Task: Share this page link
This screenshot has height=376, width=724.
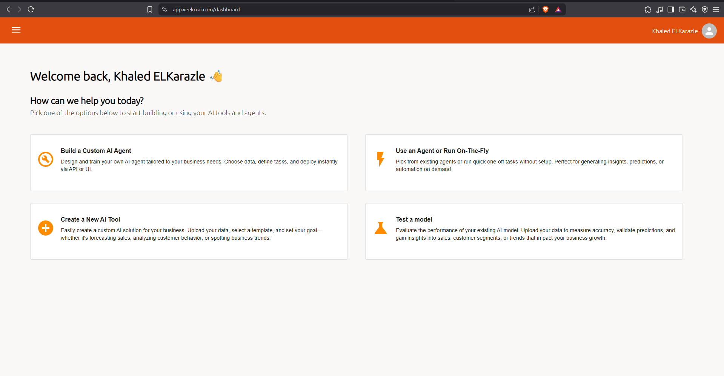Action: (x=532, y=9)
